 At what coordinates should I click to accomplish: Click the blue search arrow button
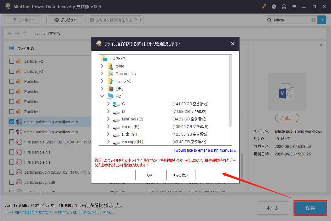[x=322, y=20]
